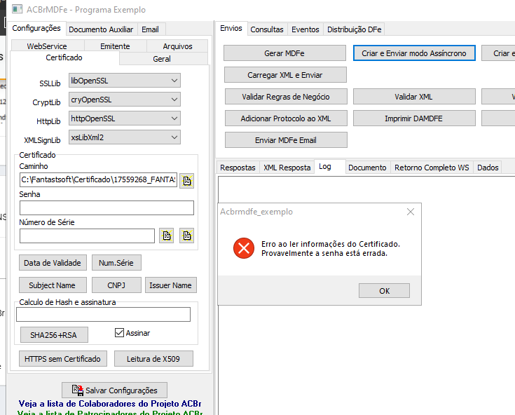Click OK in the error dialog
The width and height of the screenshot is (515, 415).
pos(384,291)
